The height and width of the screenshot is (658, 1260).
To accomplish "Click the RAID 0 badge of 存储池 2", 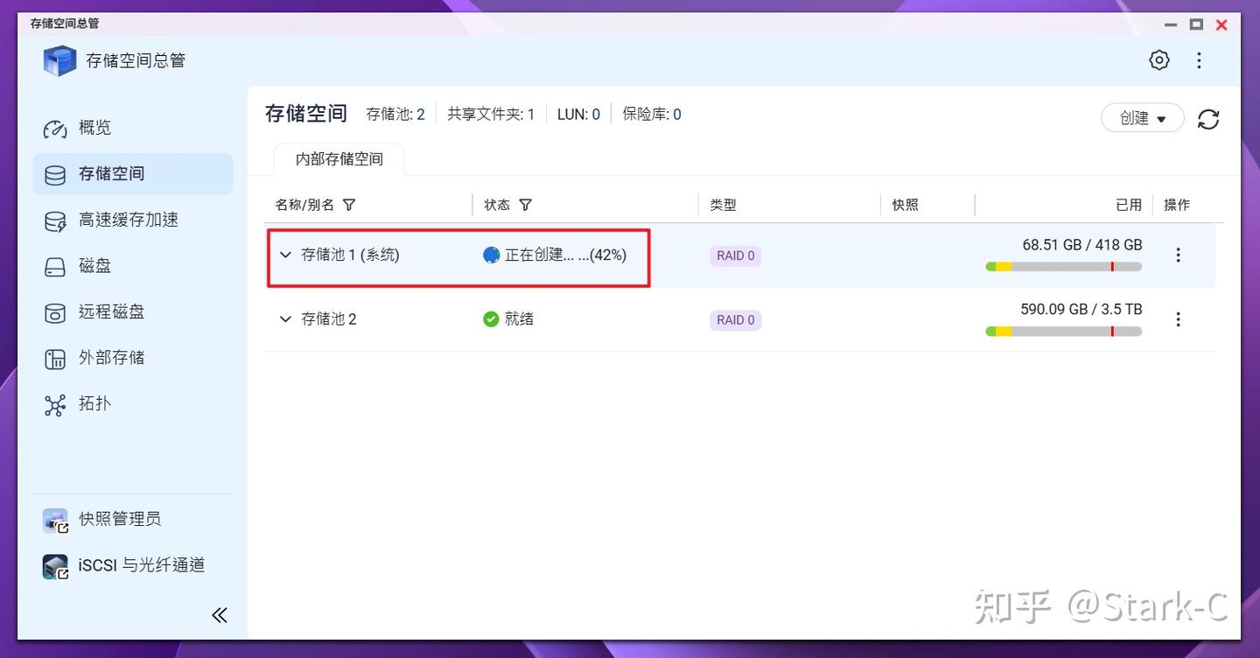I will tap(735, 320).
